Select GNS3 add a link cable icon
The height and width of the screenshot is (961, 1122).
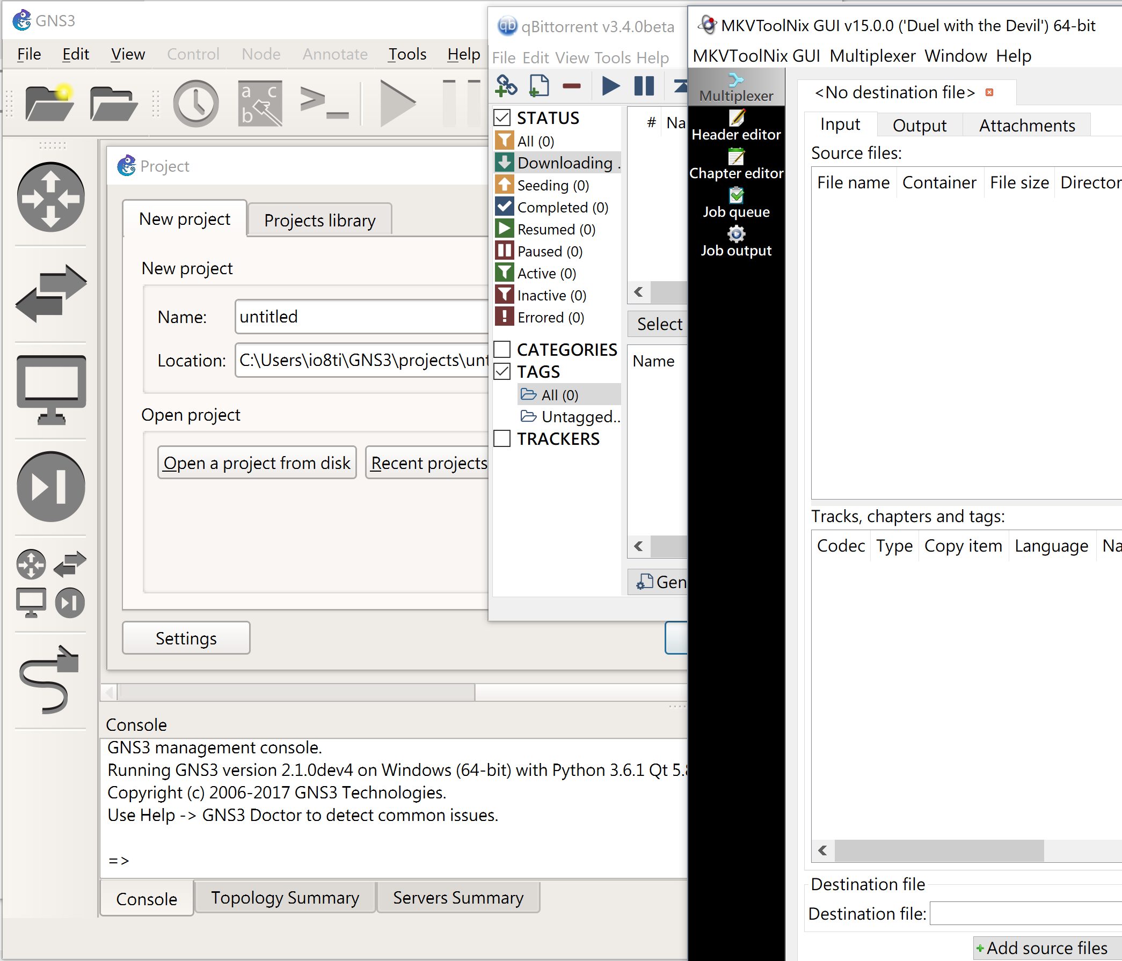pos(50,680)
